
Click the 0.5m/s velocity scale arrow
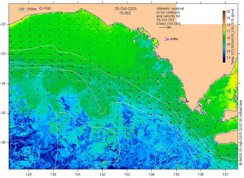click(165, 28)
